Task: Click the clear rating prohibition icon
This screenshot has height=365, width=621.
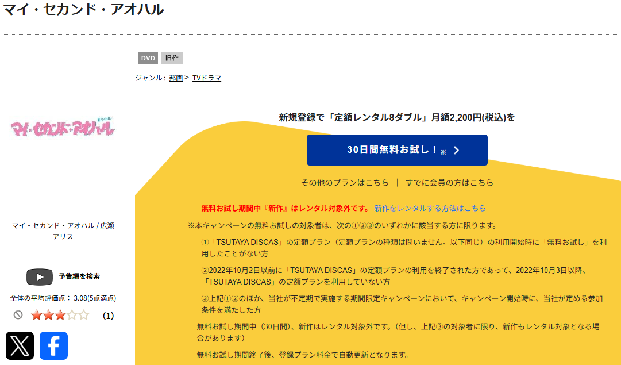Action: point(18,315)
